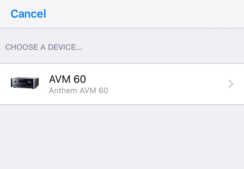Open the AVM 60 disclosure chevron

pos(231,84)
